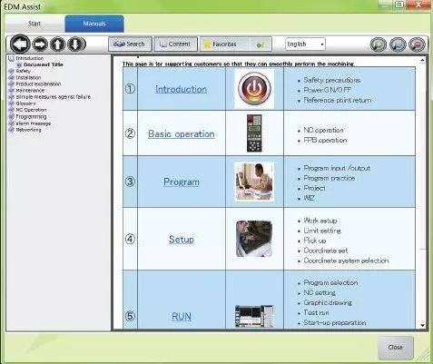Click the power button thumbnail image

(254, 89)
